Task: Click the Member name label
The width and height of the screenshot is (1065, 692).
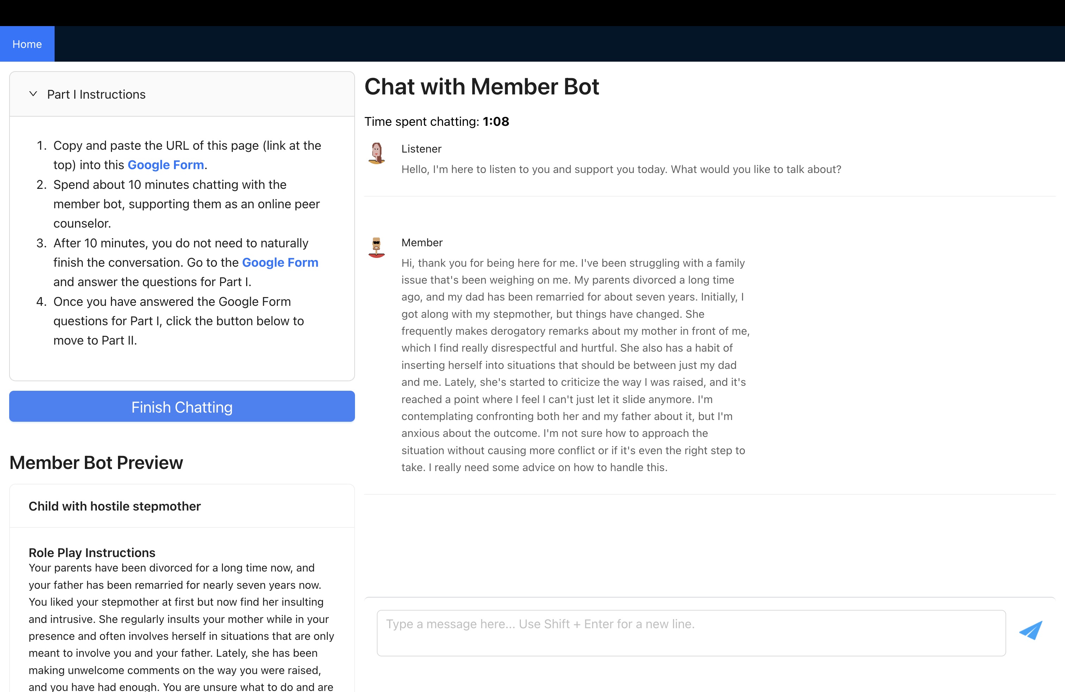Action: 422,243
